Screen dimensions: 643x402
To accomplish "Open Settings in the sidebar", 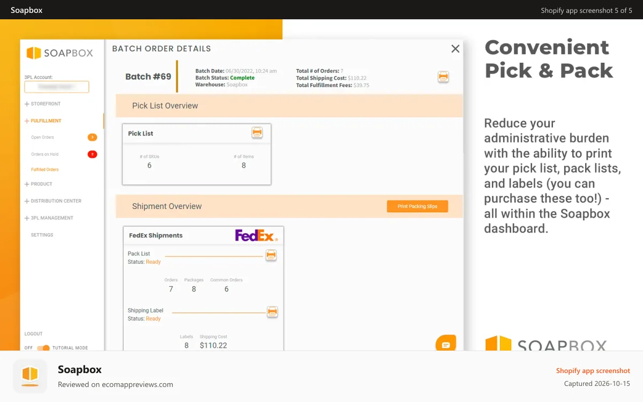I will coord(42,235).
